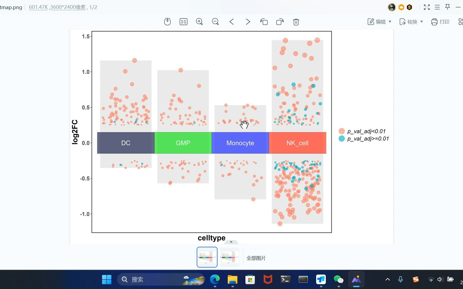Viewport: 463px width, 289px height.
Task: Click the green GMP label box
Action: coord(183,143)
